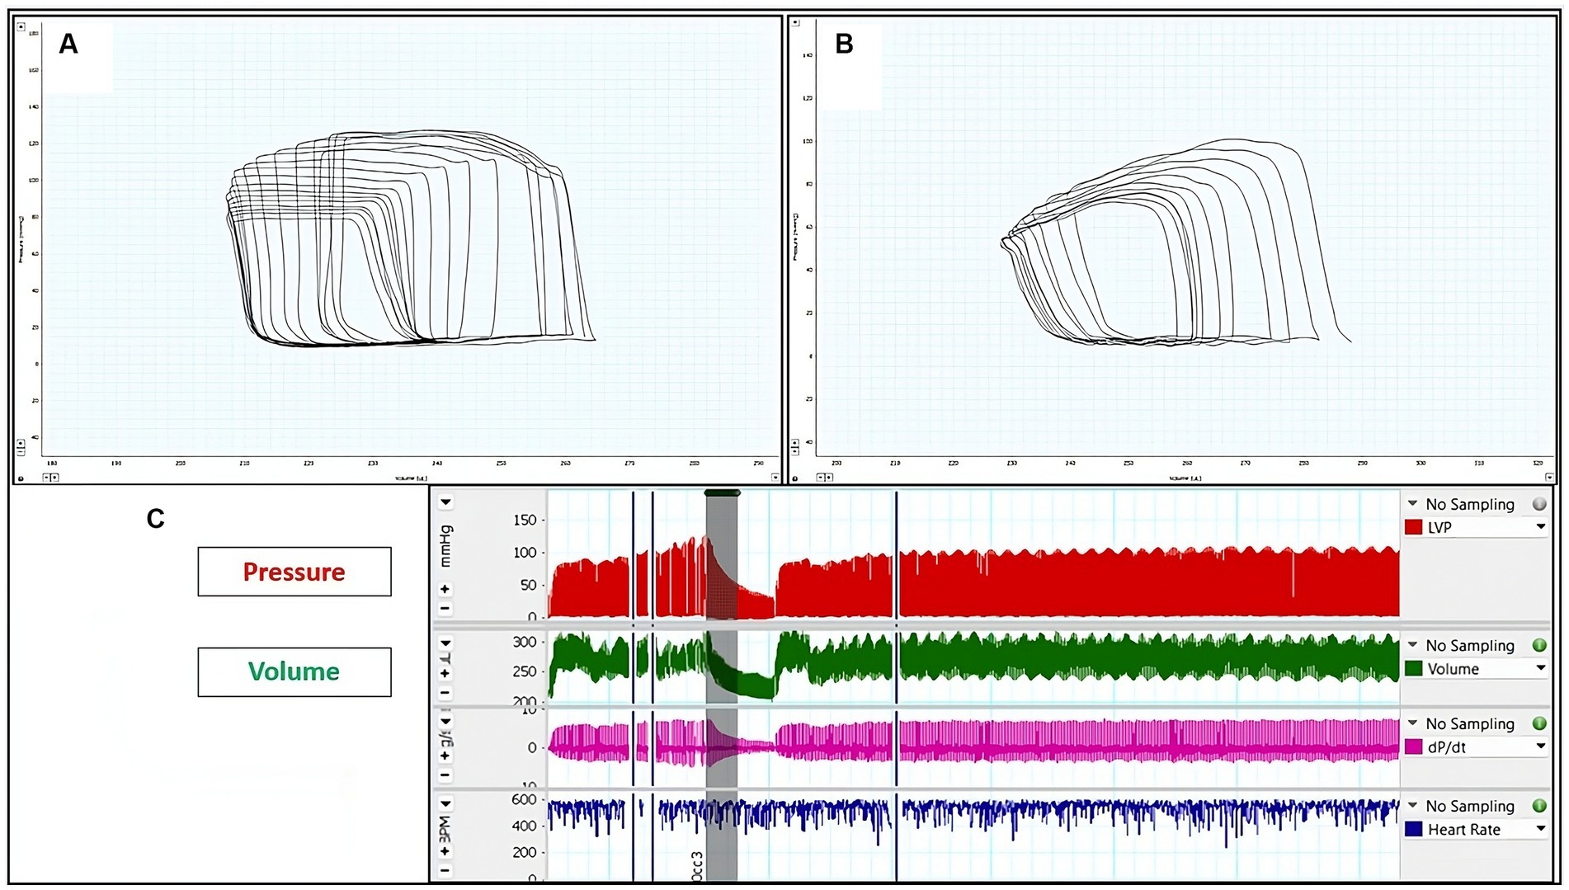This screenshot has width=1569, height=890.
Task: Toggle green sampling indicator for dP/dt channel
Action: pos(1539,723)
